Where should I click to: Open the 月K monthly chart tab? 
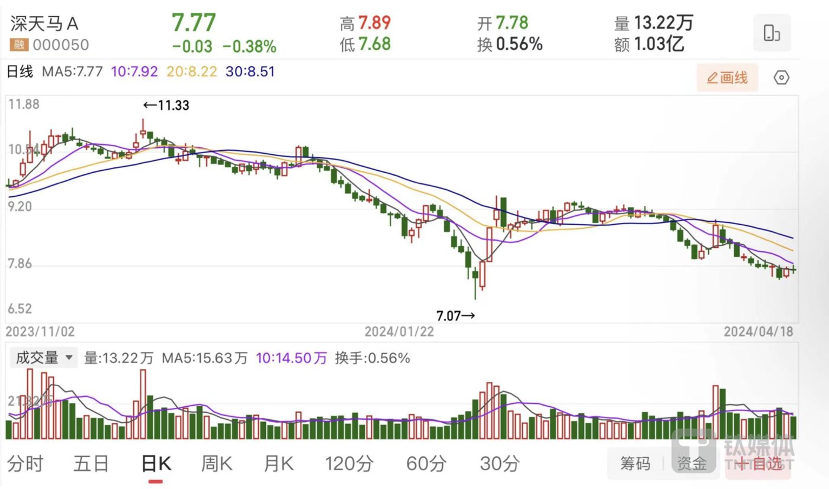278,465
